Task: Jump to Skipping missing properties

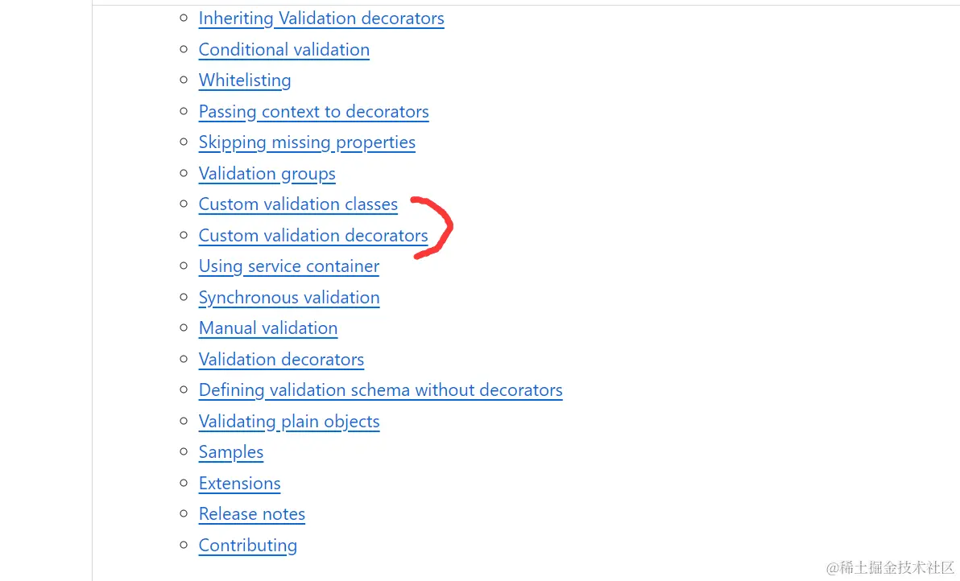Action: 307,142
